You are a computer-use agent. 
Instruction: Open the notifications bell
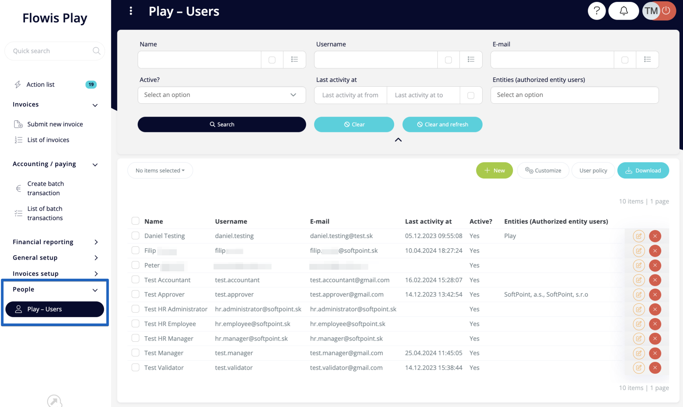click(623, 11)
